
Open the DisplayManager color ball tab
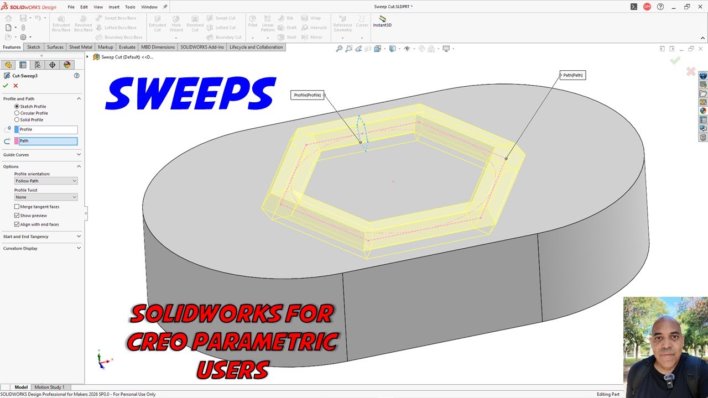(67, 65)
